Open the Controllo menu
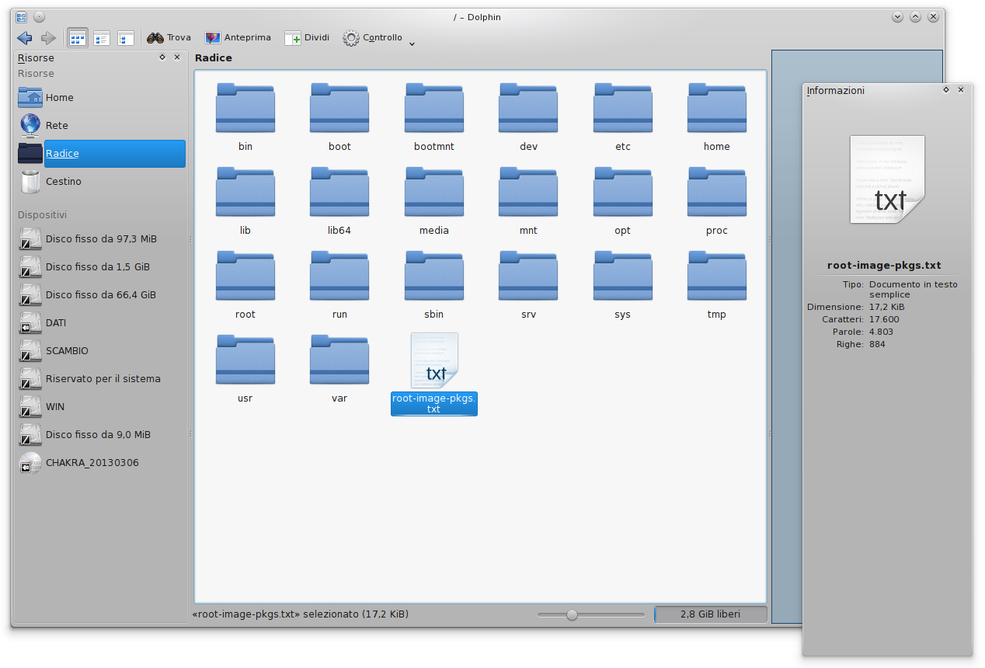The height and width of the screenshot is (668, 985). (x=373, y=38)
